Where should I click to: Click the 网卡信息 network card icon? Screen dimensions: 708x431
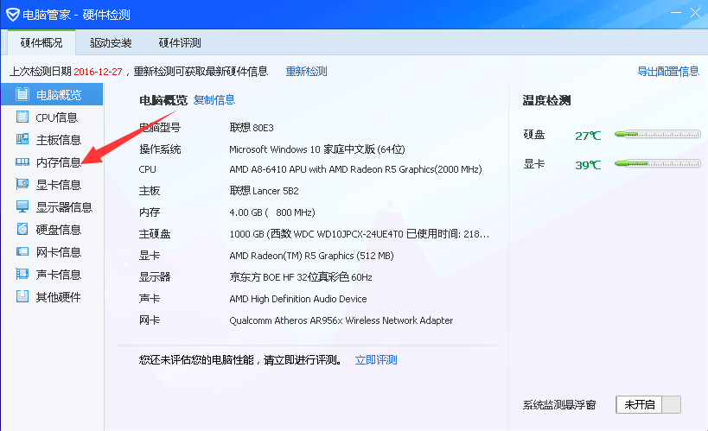coord(22,252)
